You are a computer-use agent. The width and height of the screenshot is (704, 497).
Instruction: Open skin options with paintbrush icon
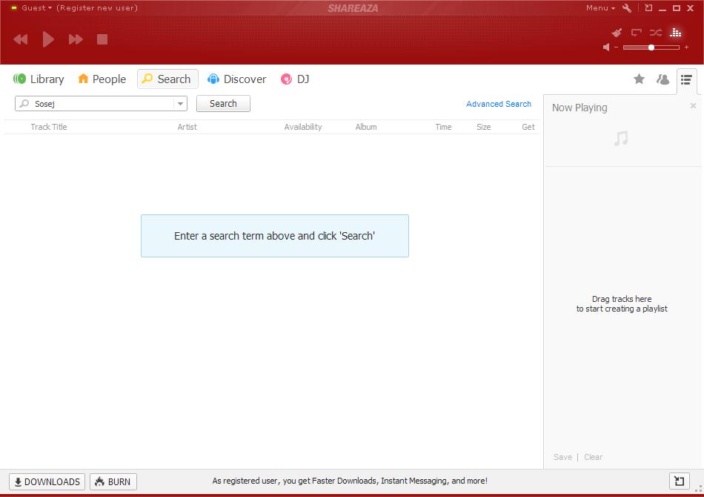(617, 33)
